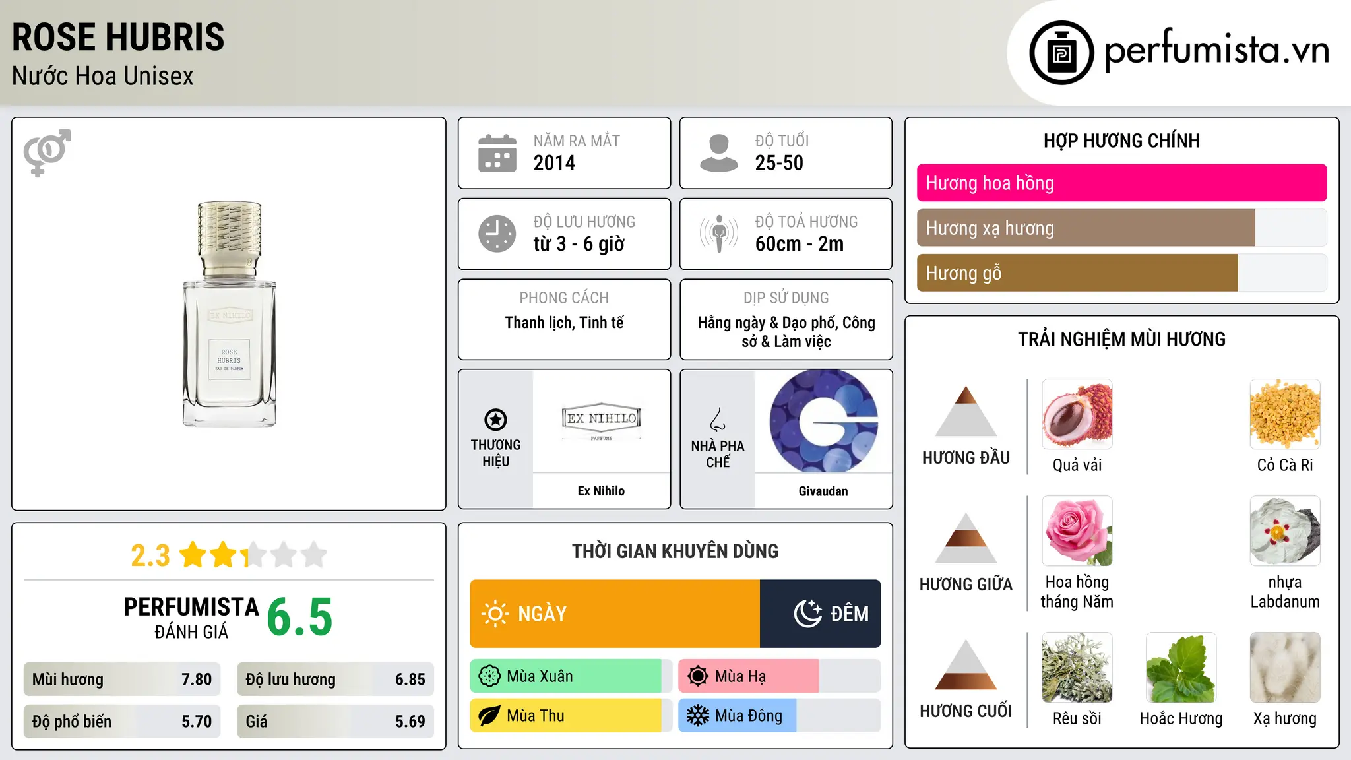The width and height of the screenshot is (1351, 760).
Task: Click the Hương xạ hương accord bar
Action: (1121, 228)
